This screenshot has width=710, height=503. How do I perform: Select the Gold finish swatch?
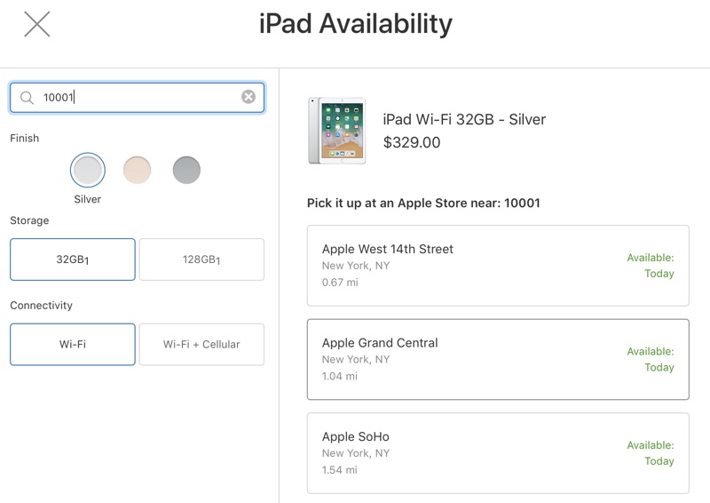[x=138, y=170]
